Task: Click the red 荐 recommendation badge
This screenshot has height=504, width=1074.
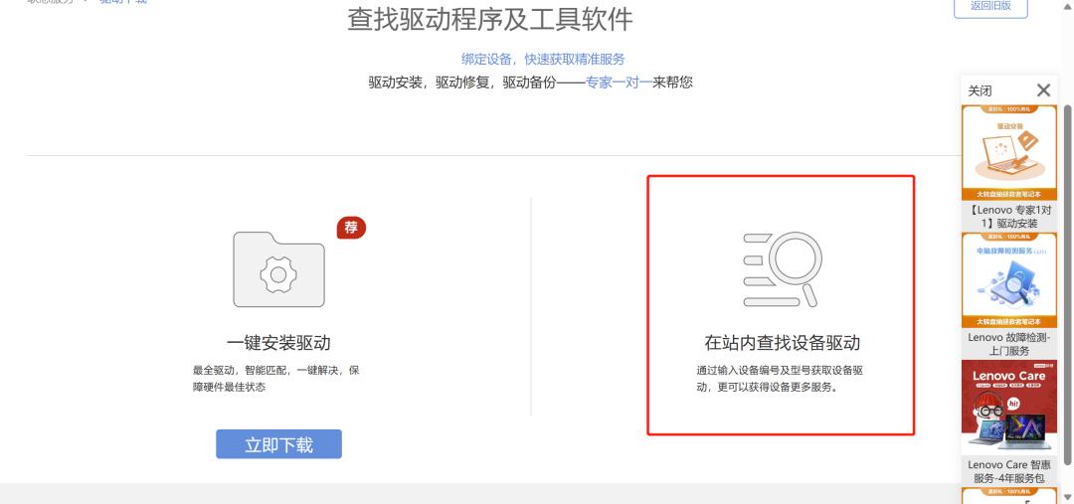Action: [x=351, y=228]
